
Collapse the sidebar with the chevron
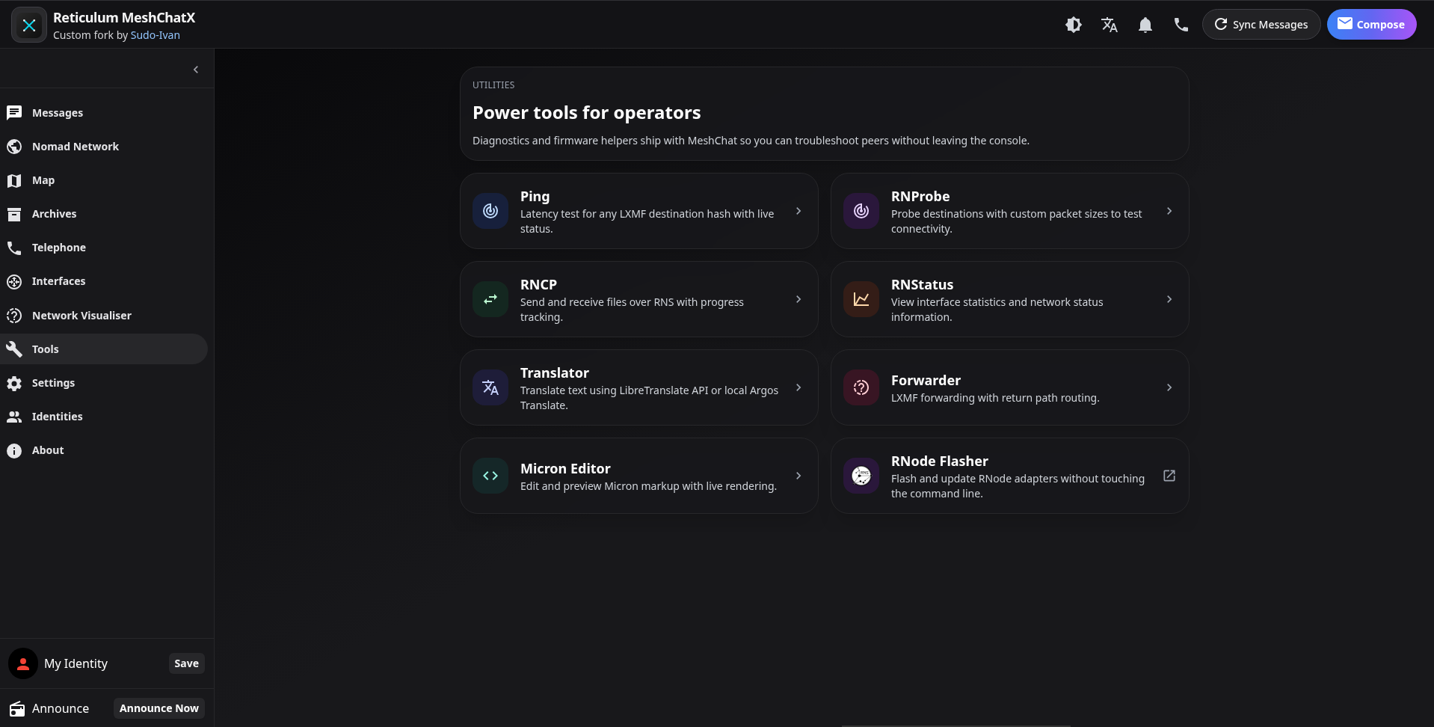196,70
